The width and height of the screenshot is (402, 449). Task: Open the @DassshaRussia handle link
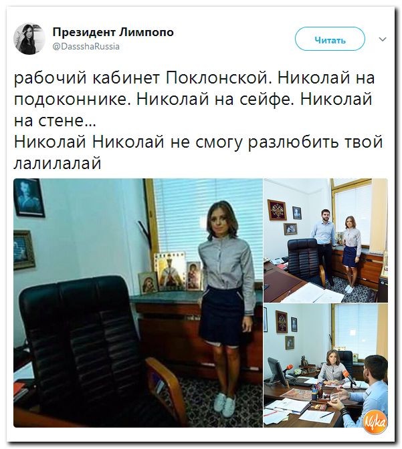[86, 47]
